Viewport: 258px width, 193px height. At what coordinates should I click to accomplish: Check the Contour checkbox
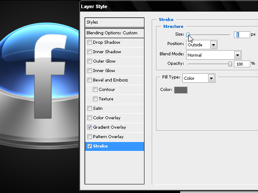pos(95,90)
